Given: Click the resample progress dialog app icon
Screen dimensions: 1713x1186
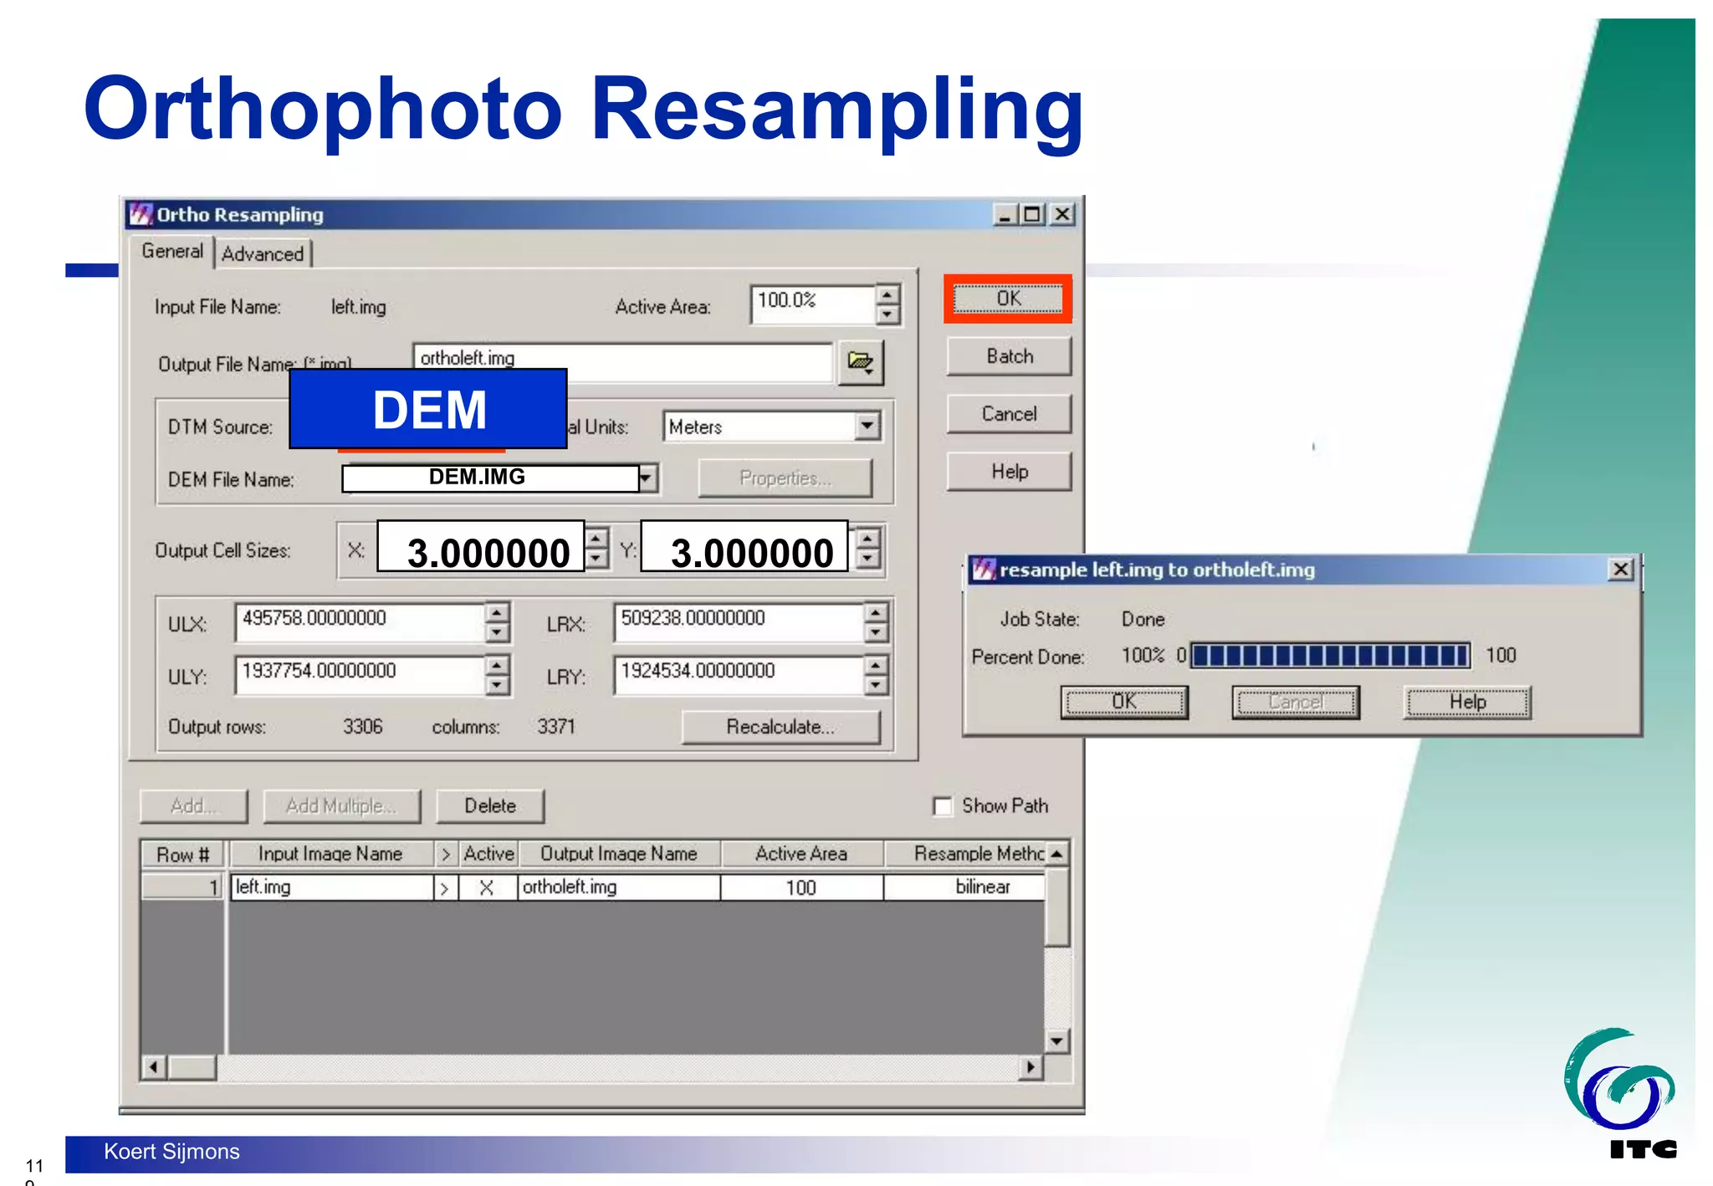Looking at the screenshot, I should 984,570.
